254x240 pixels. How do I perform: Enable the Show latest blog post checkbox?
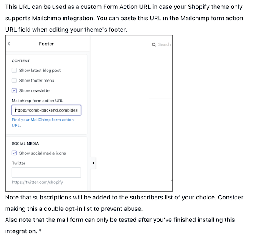click(x=14, y=71)
